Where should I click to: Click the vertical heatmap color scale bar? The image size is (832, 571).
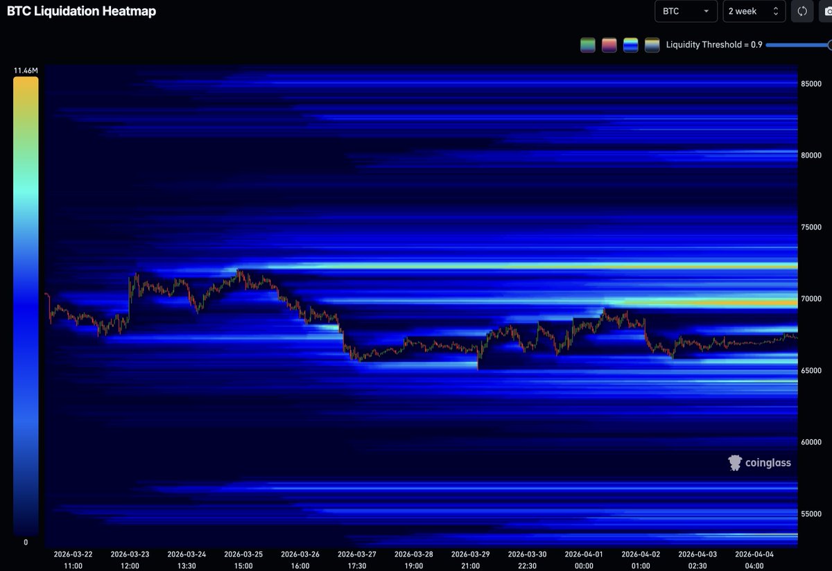click(x=26, y=306)
